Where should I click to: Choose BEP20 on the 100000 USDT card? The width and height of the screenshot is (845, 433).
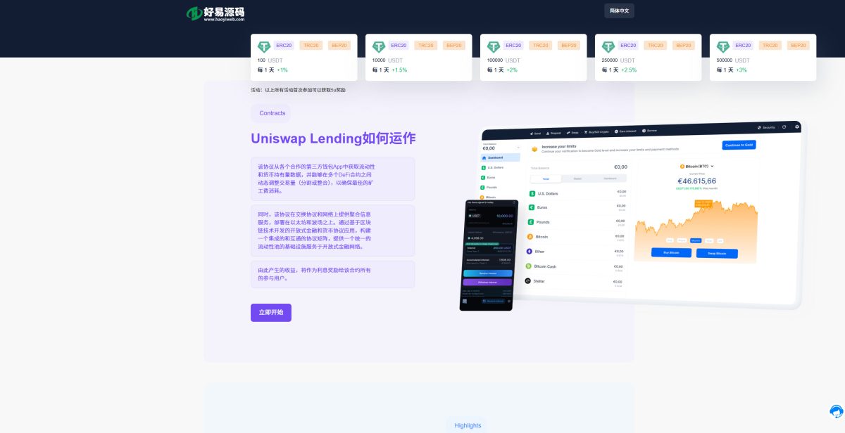click(x=568, y=45)
